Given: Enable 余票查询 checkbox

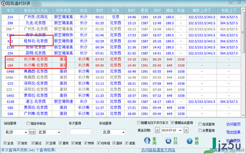Looking at the screenshot, I should coord(200,130).
